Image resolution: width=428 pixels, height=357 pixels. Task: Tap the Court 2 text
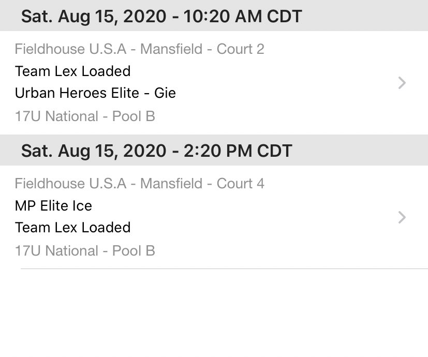click(240, 49)
